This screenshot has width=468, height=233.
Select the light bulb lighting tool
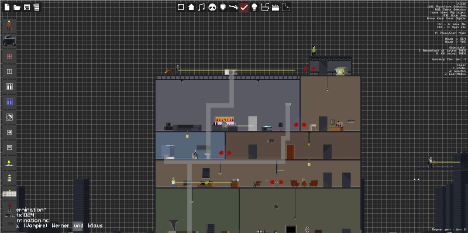click(254, 7)
